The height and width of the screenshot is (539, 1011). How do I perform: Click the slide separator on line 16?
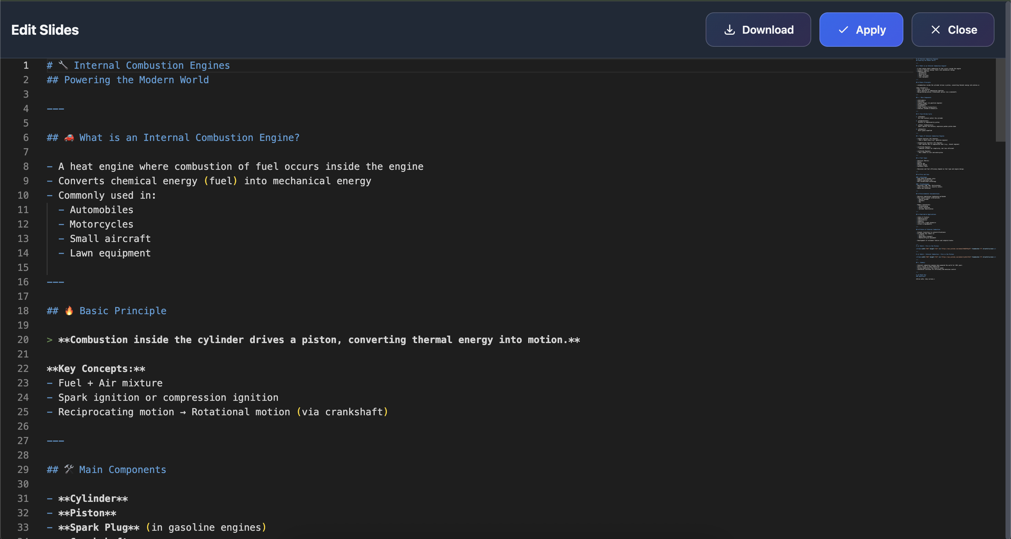55,282
